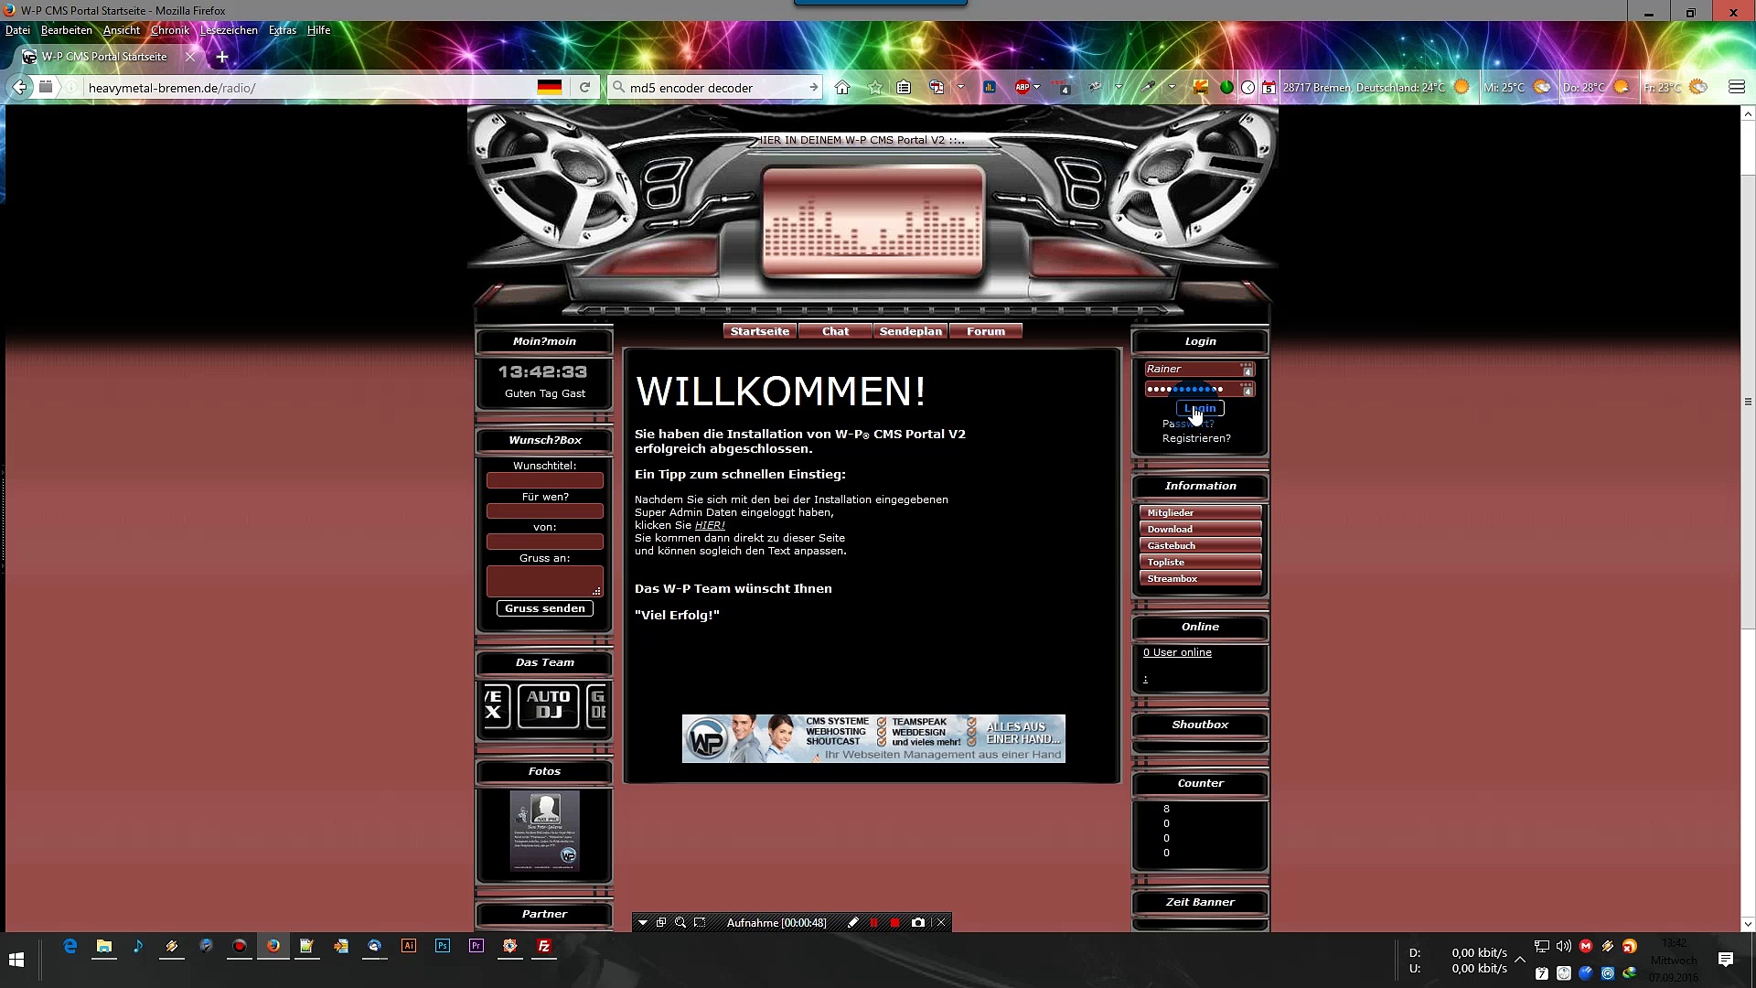Click the pencil draw icon in recorder
The image size is (1756, 988).
[x=852, y=922]
